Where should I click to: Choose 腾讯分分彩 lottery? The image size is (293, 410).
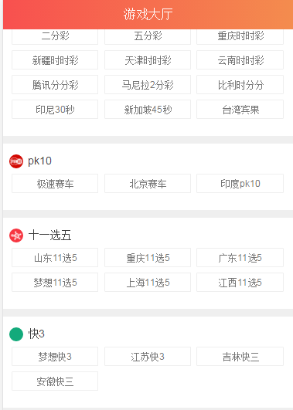pyautogui.click(x=55, y=85)
